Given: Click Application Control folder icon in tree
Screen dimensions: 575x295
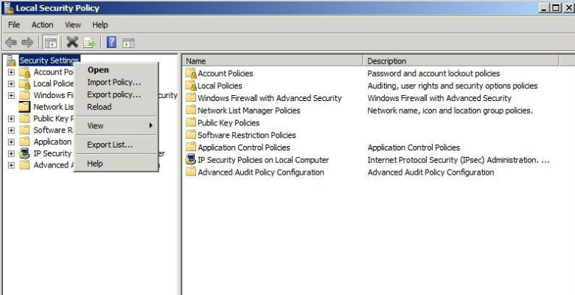Looking at the screenshot, I should (24, 142).
